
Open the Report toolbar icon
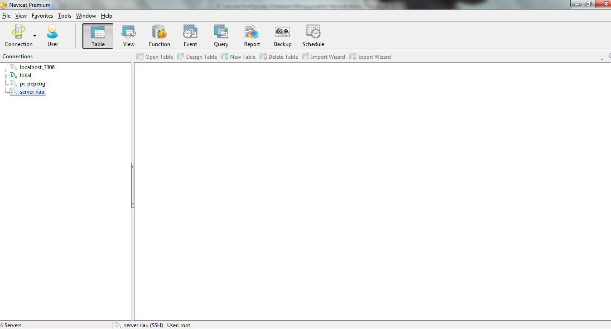252,36
